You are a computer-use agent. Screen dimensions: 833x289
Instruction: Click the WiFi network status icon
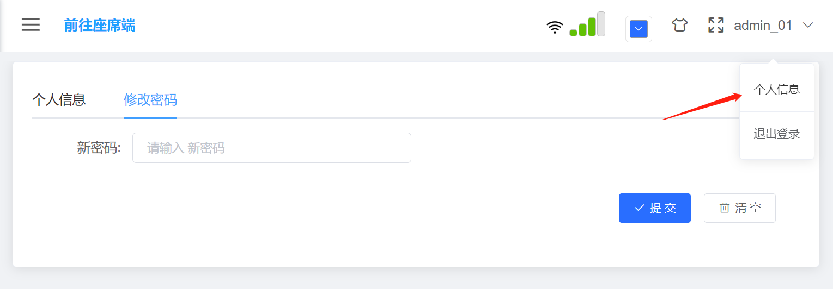[x=555, y=27]
